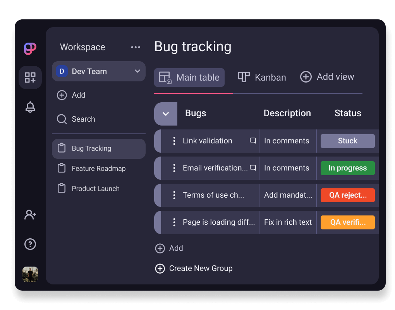Click the clipboard icon next to Feature Roadmap
395x310 pixels.
[62, 168]
